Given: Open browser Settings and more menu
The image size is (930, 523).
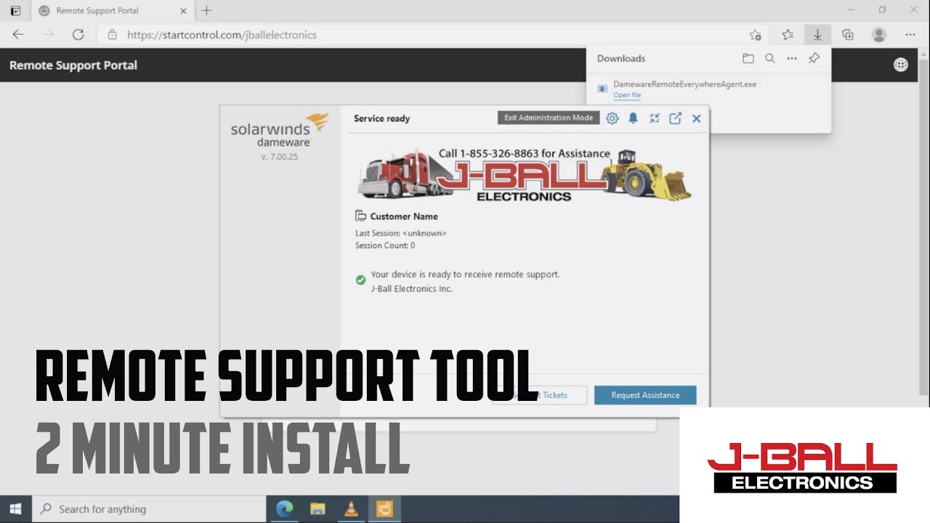Looking at the screenshot, I should [x=910, y=34].
